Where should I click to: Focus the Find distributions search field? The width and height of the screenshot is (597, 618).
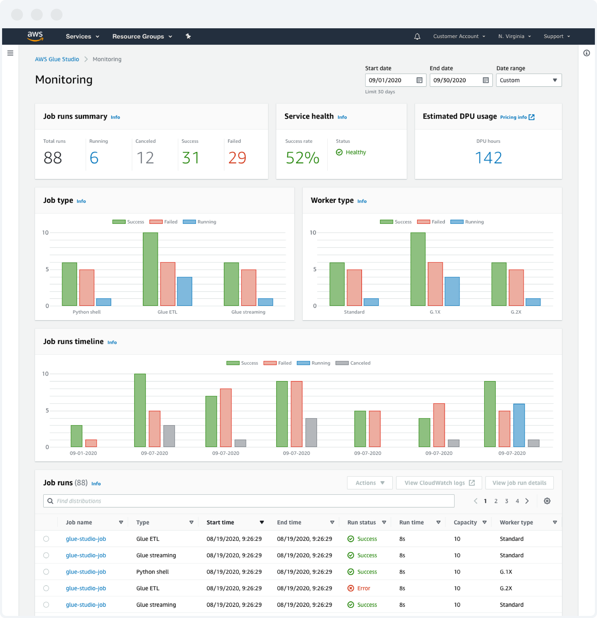coord(249,501)
